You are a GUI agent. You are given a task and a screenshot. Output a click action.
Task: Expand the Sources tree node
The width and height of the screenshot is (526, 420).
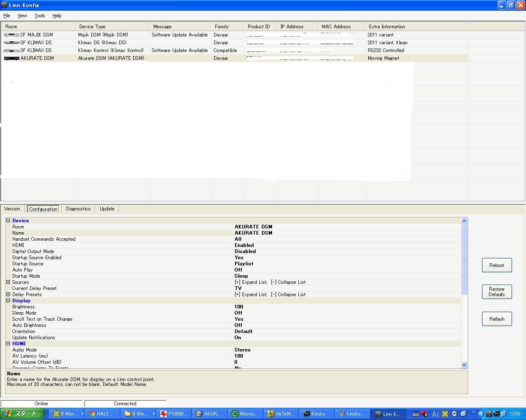pyautogui.click(x=8, y=282)
